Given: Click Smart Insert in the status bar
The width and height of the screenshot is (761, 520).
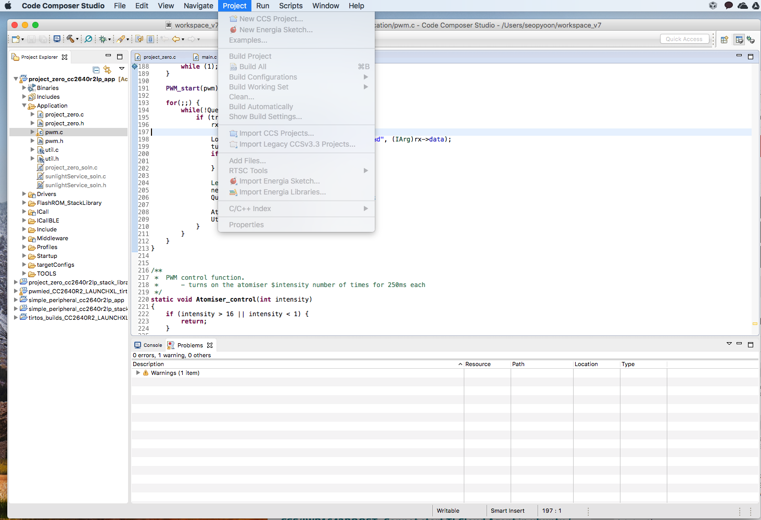Looking at the screenshot, I should tap(508, 511).
